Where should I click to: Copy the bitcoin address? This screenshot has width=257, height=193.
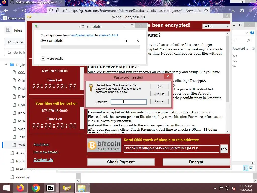pos(224,149)
